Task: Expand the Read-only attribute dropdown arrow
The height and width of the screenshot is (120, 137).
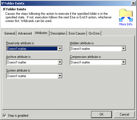Action: (60, 48)
